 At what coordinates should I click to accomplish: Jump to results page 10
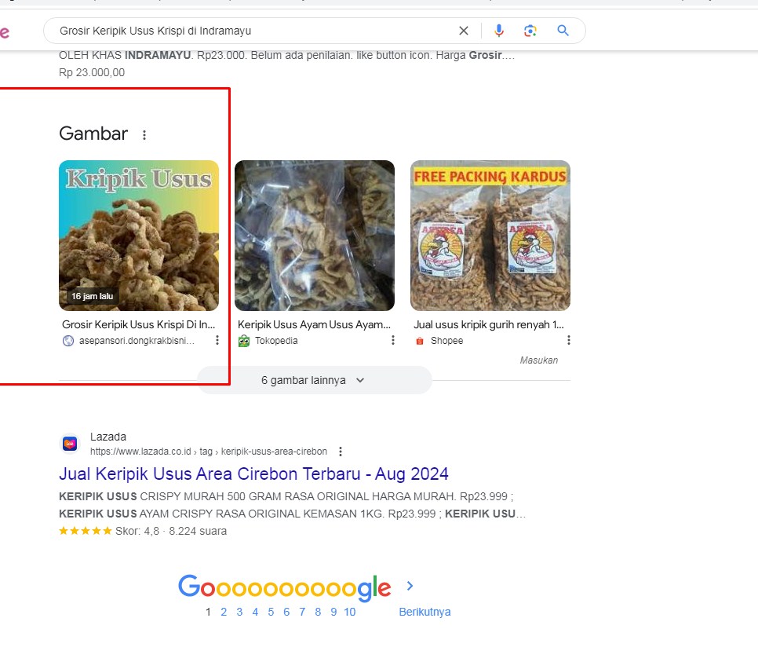[349, 612]
